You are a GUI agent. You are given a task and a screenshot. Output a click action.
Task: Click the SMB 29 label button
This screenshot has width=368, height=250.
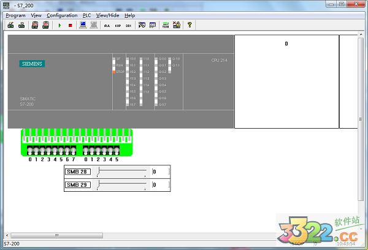click(78, 184)
